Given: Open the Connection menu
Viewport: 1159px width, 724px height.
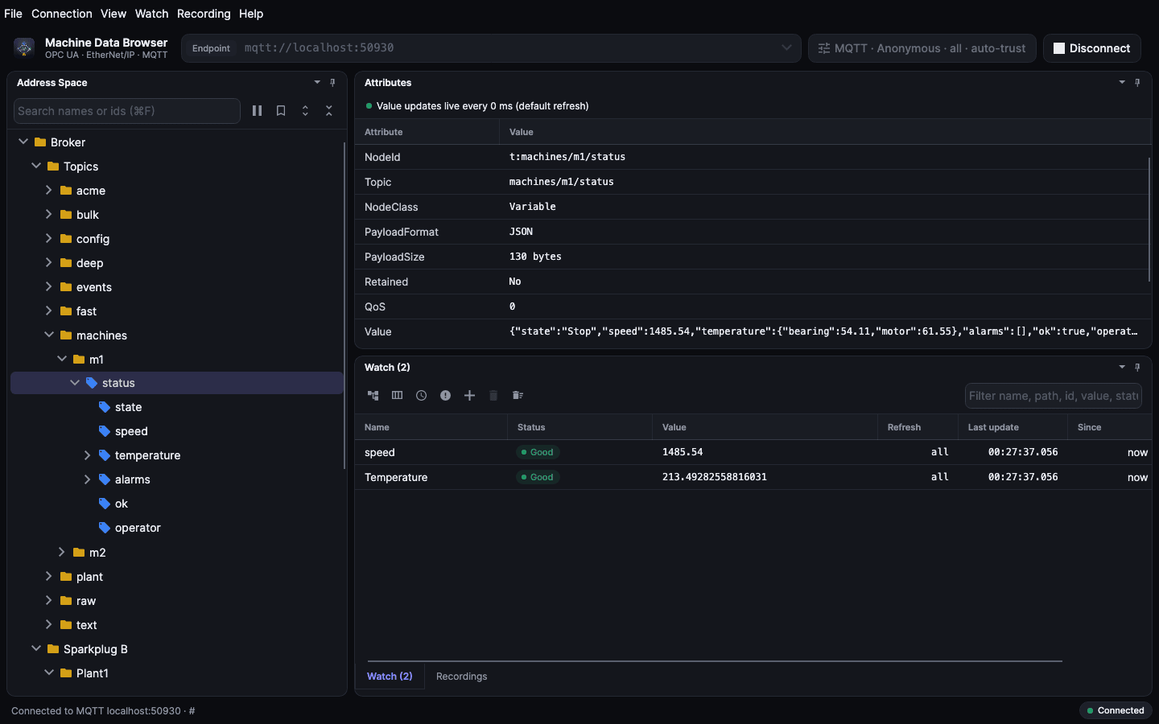Looking at the screenshot, I should [x=62, y=14].
